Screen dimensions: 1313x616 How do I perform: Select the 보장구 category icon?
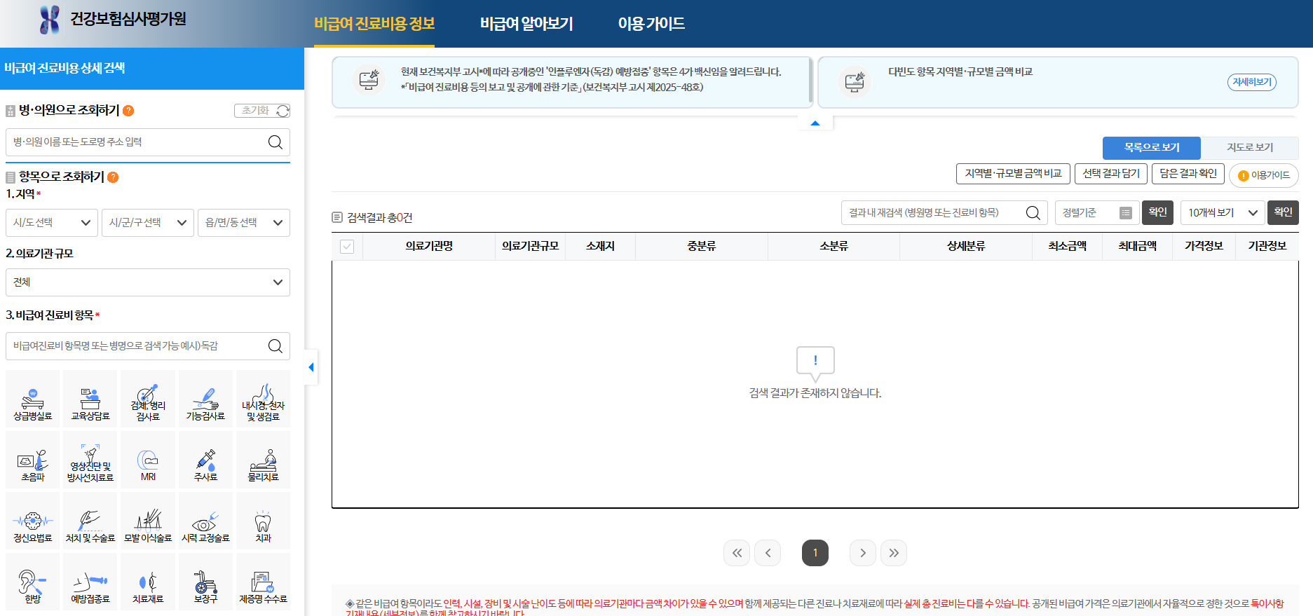[205, 582]
